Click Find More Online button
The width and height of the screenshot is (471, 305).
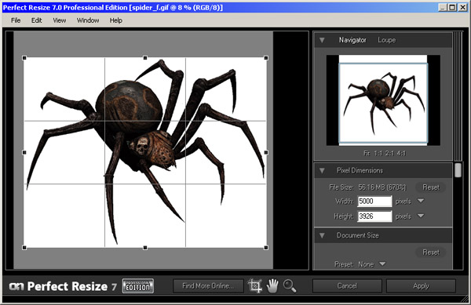(208, 286)
